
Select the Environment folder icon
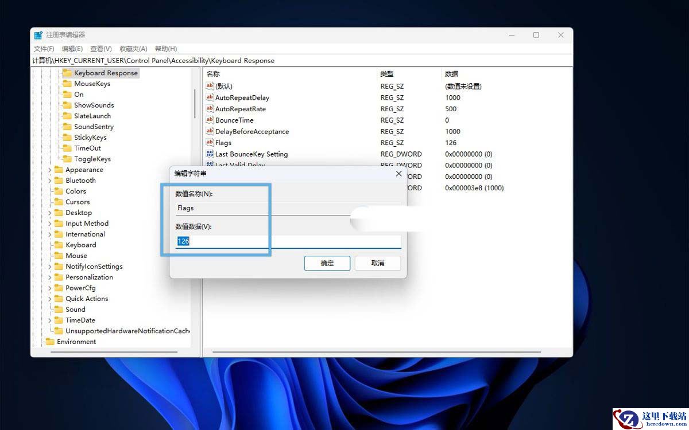click(x=50, y=342)
